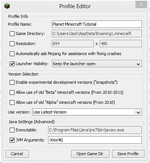Allow old Beta minecraft versions
The width and height of the screenshot is (150, 163).
click(12, 92)
